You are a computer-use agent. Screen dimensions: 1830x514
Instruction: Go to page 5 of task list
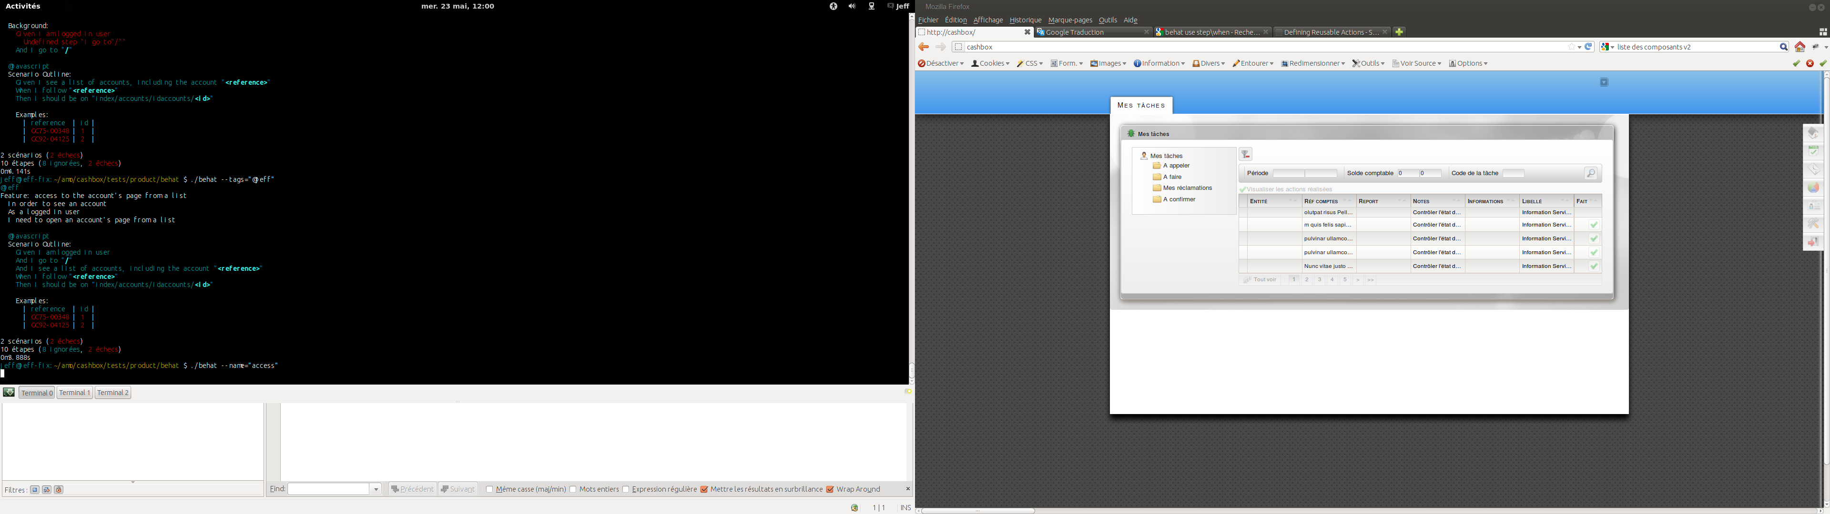coord(1345,280)
